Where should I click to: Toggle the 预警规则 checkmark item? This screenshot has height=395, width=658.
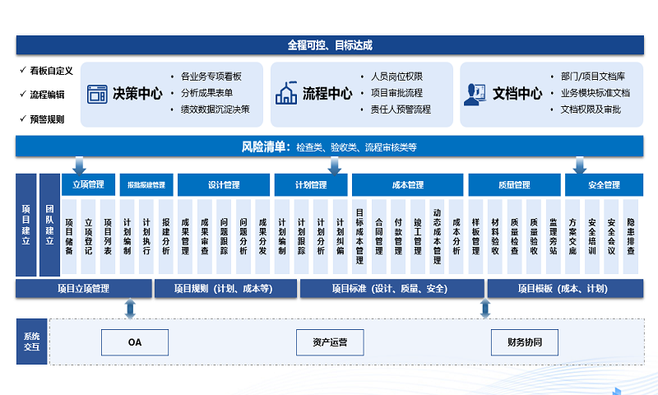click(41, 118)
